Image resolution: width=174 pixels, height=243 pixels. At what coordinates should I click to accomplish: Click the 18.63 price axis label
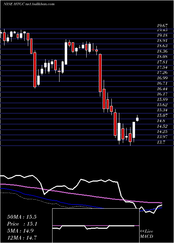[x=162, y=46]
